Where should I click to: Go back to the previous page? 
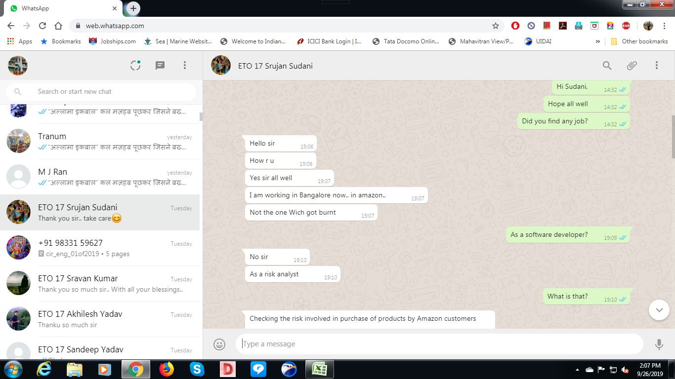pyautogui.click(x=11, y=26)
